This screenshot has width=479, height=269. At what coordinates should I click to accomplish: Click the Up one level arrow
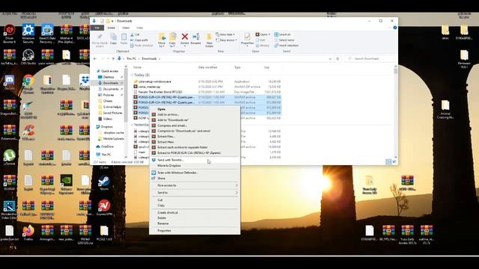click(113, 58)
